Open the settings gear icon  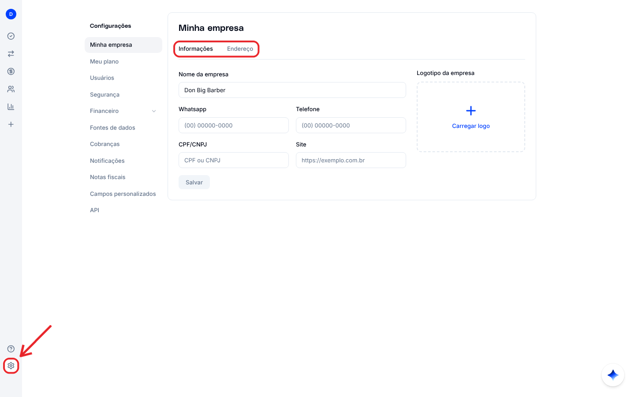[11, 366]
